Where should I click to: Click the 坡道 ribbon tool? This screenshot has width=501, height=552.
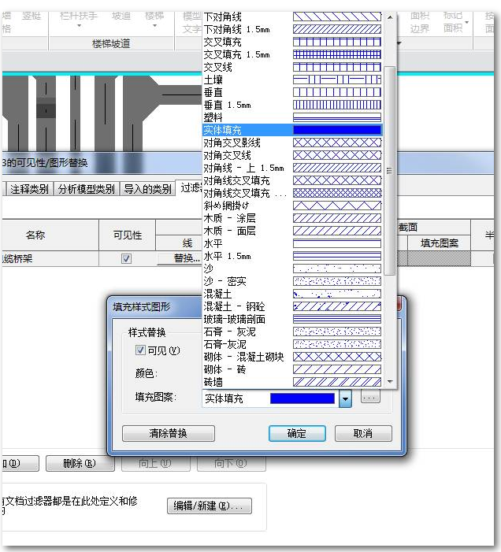(x=121, y=17)
